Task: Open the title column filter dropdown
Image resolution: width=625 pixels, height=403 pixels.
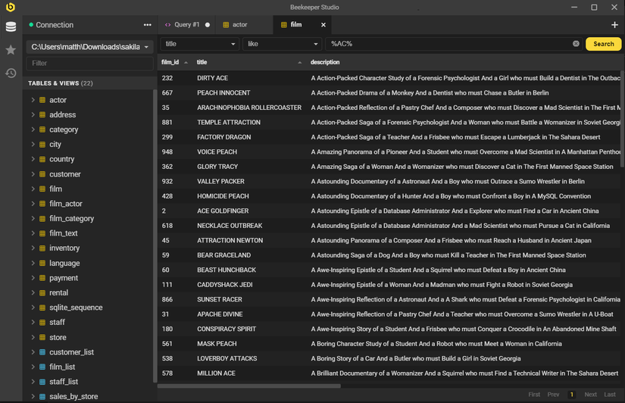Action: (199, 44)
